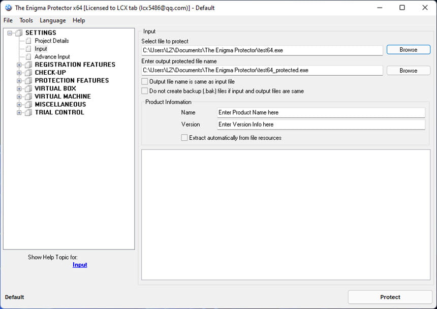Open the Tools menu

pyautogui.click(x=26, y=20)
